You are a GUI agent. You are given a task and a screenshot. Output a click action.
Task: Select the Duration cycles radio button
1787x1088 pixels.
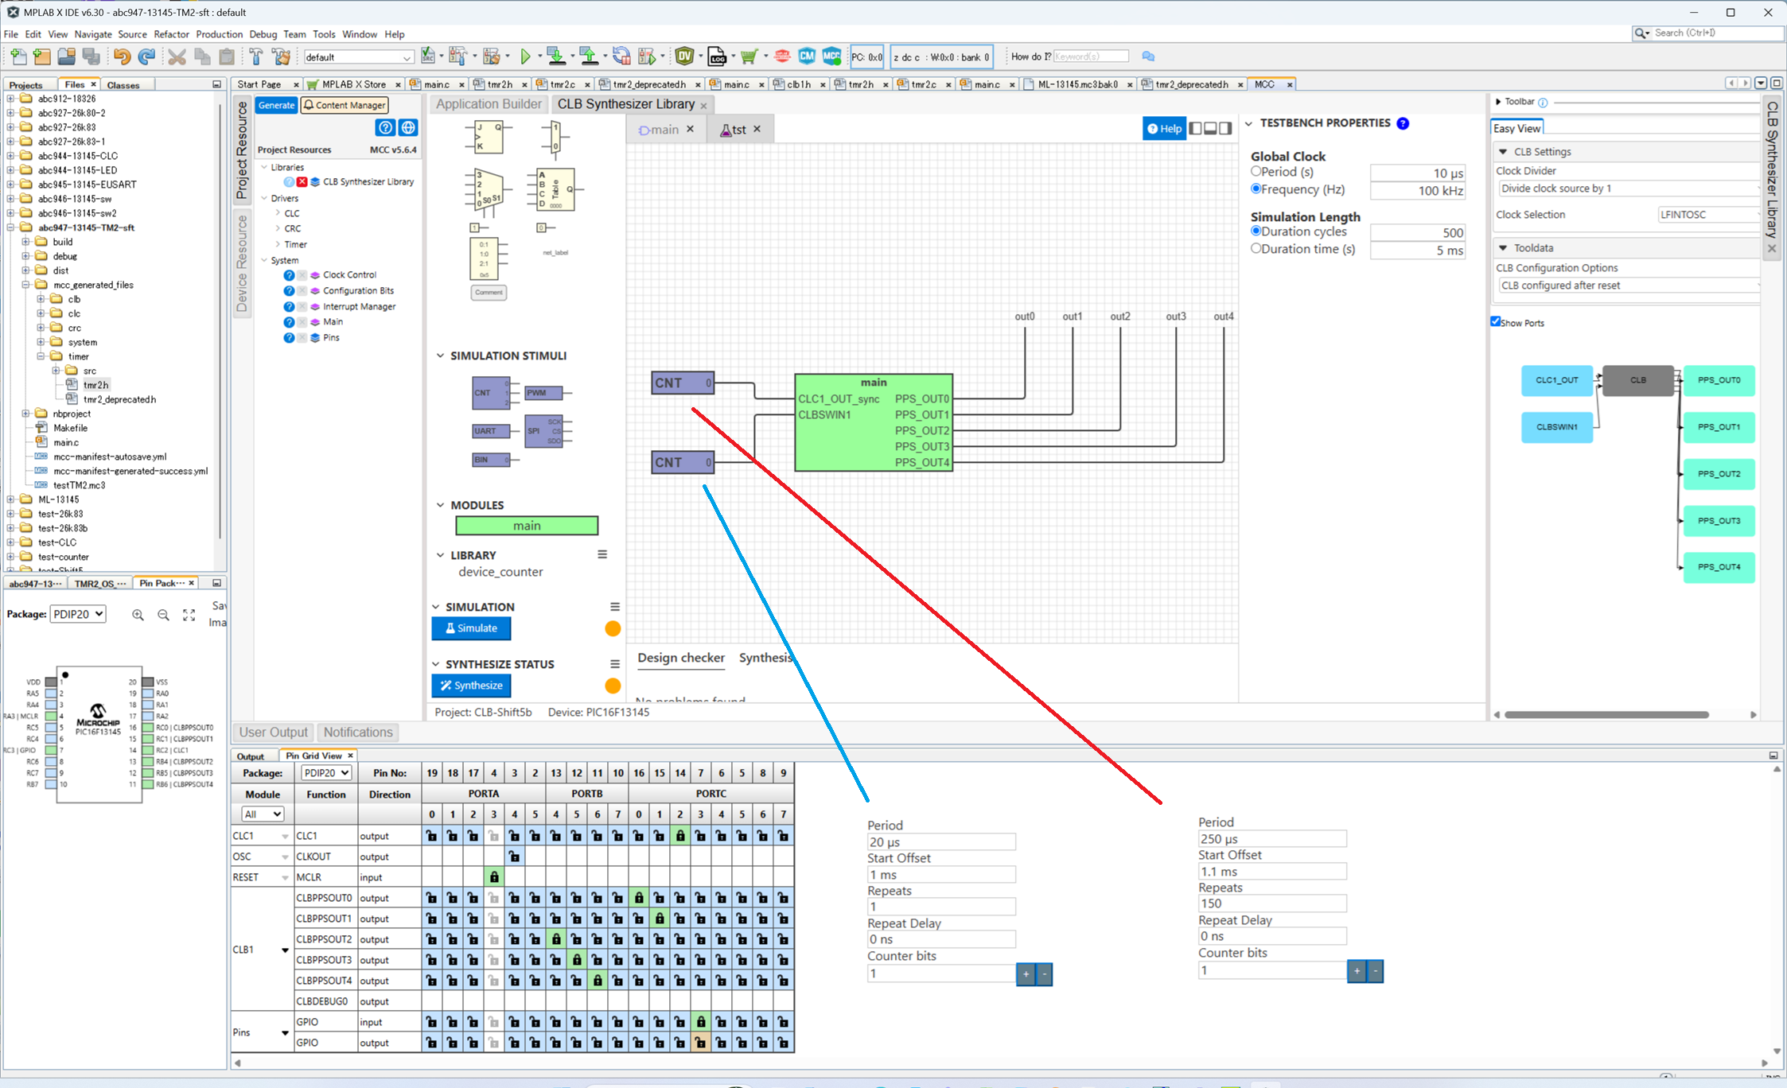(x=1256, y=231)
